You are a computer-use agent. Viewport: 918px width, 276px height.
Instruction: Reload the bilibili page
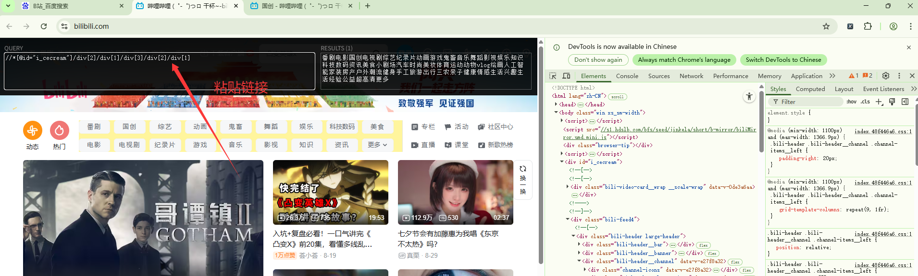44,26
